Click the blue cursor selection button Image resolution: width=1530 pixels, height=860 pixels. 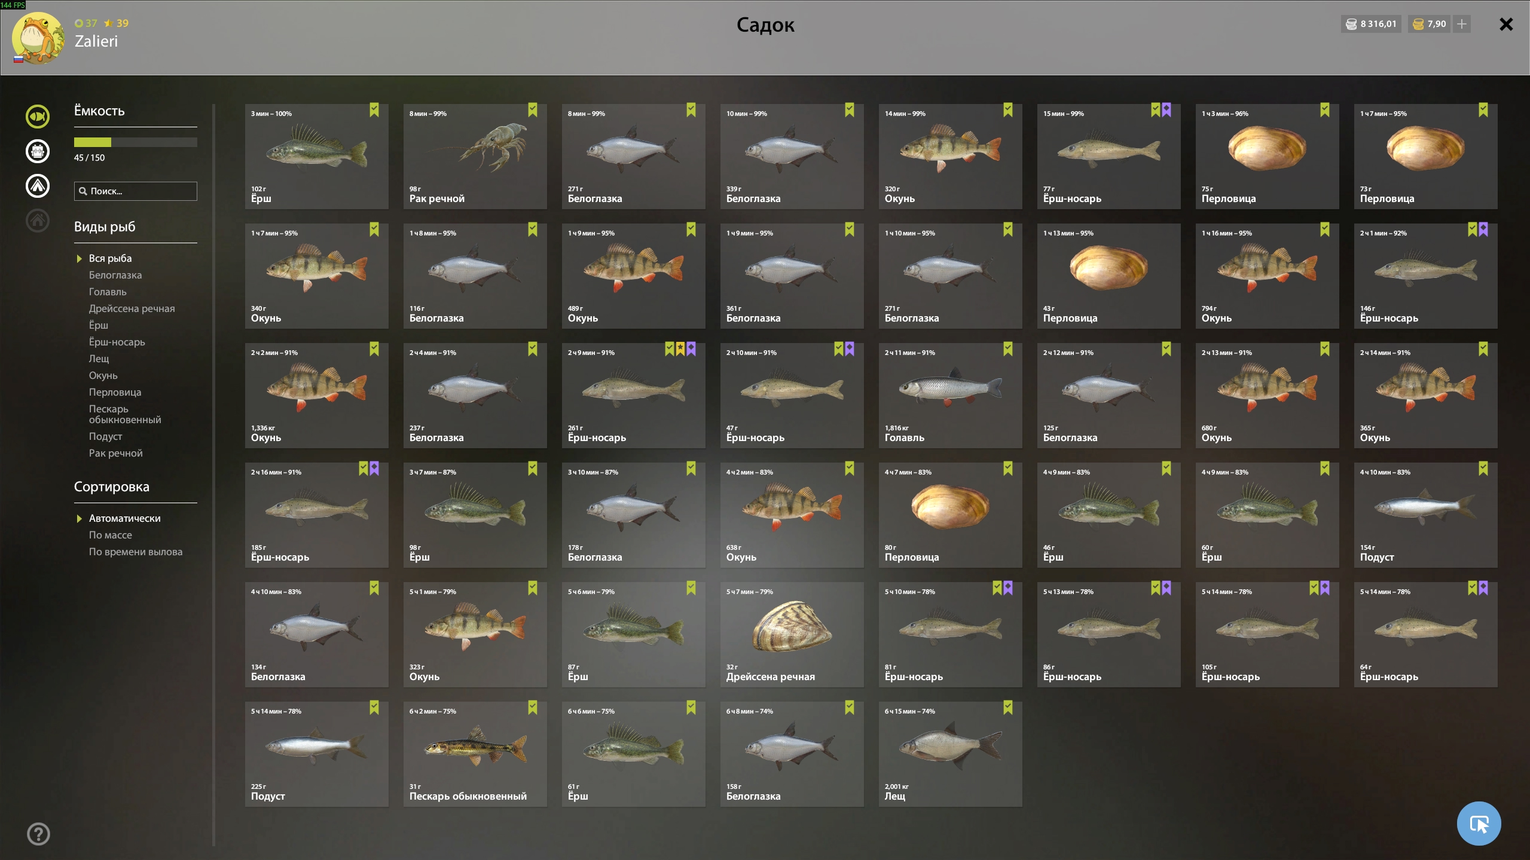(x=1479, y=824)
